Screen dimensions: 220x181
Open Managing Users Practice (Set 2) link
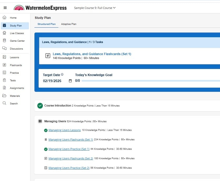point(69,168)
